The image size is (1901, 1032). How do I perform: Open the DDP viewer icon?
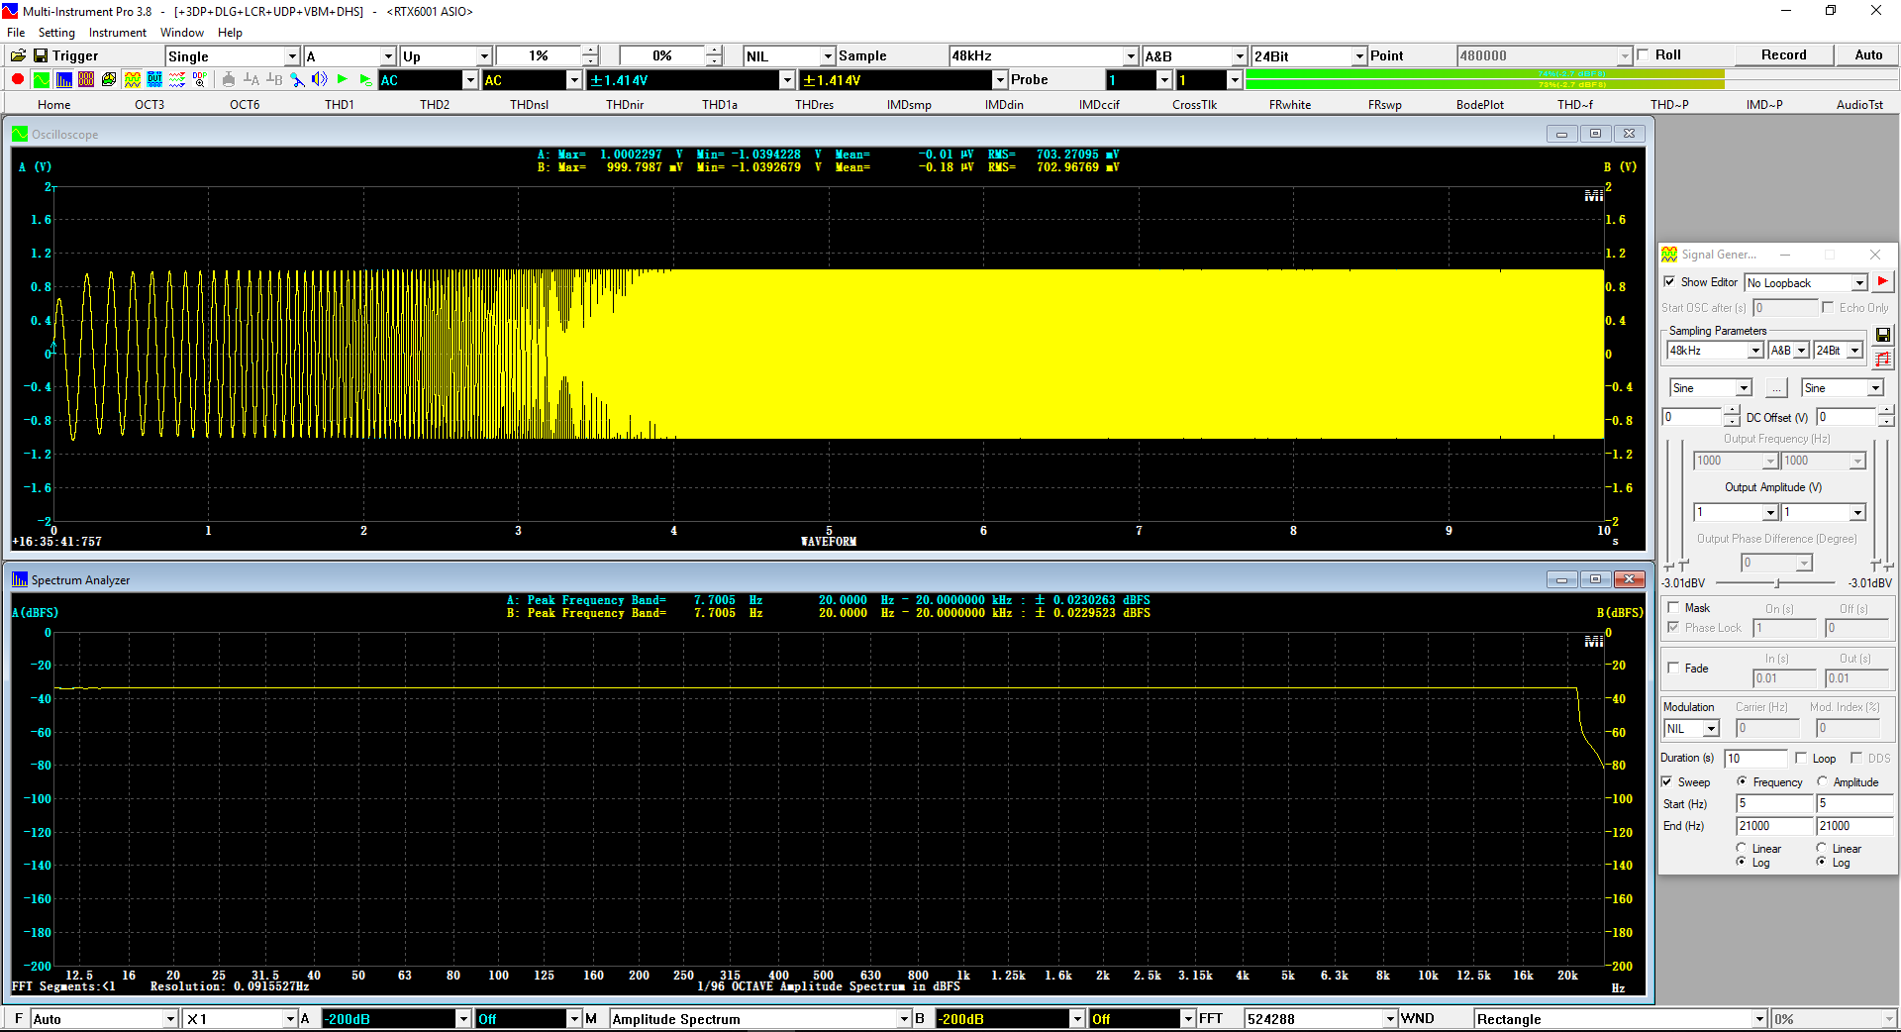[x=200, y=79]
